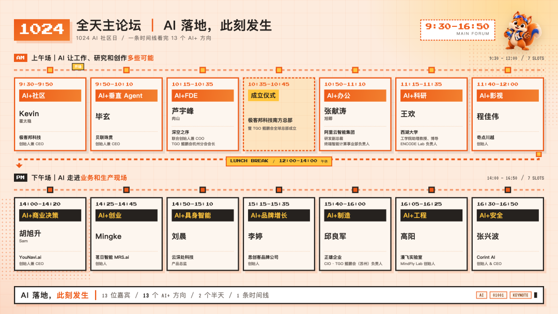Open the AI+科研 topic label
The image size is (558, 314).
click(x=431, y=96)
